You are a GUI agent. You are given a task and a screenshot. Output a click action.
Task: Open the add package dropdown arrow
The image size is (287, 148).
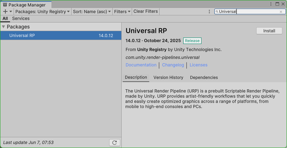tap(11, 11)
